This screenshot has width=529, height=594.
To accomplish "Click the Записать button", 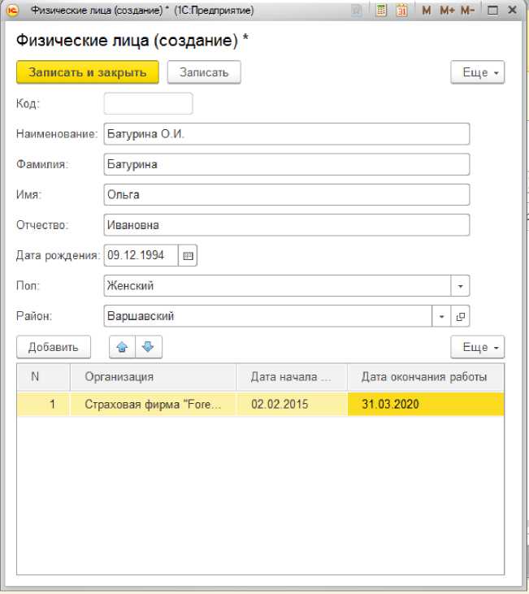I will 204,72.
